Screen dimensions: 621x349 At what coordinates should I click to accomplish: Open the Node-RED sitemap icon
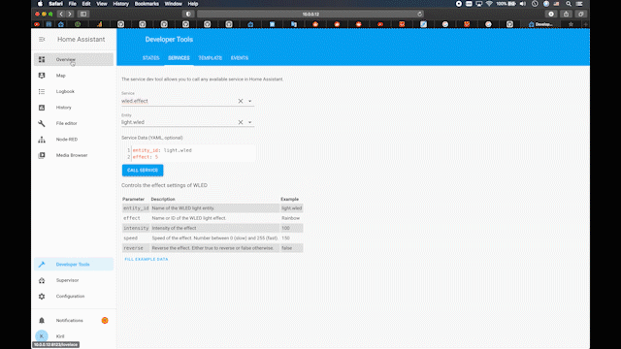coord(42,140)
